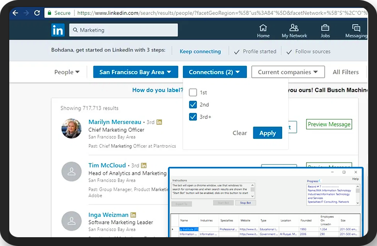Open the Jobs briefcase icon
The height and width of the screenshot is (246, 377).
325,31
